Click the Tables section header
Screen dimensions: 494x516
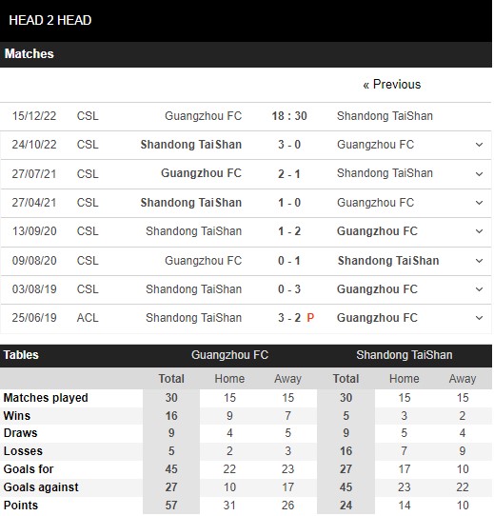[21, 355]
